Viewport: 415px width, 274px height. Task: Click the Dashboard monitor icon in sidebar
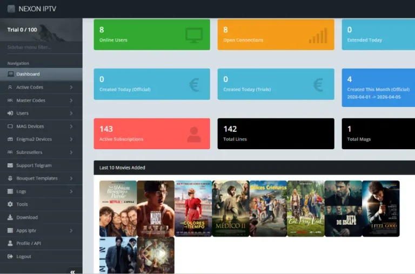(x=10, y=74)
